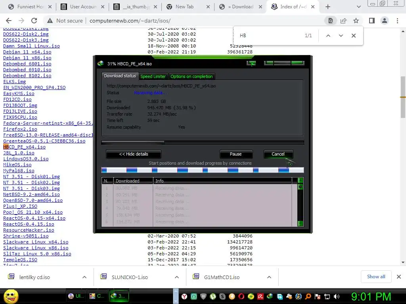The width and height of the screenshot is (406, 304).
Task: Open the TempleOS.ISO link
Action: tap(20, 260)
